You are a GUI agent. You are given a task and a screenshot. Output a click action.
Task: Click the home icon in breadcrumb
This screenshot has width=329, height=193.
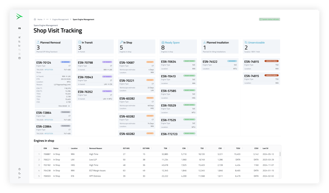[x=35, y=19]
